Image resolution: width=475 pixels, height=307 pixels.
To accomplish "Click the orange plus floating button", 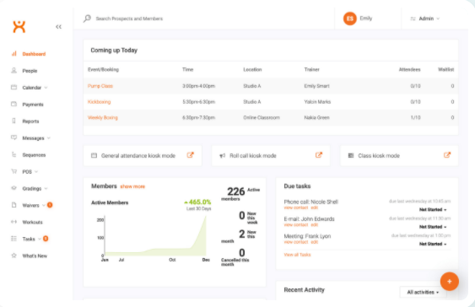I will [450, 281].
